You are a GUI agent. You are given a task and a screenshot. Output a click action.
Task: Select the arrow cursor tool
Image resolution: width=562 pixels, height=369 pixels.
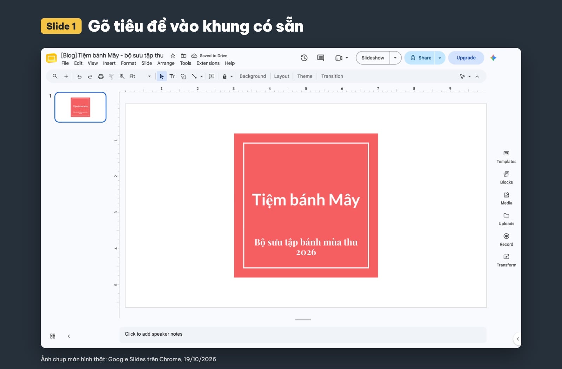point(162,76)
